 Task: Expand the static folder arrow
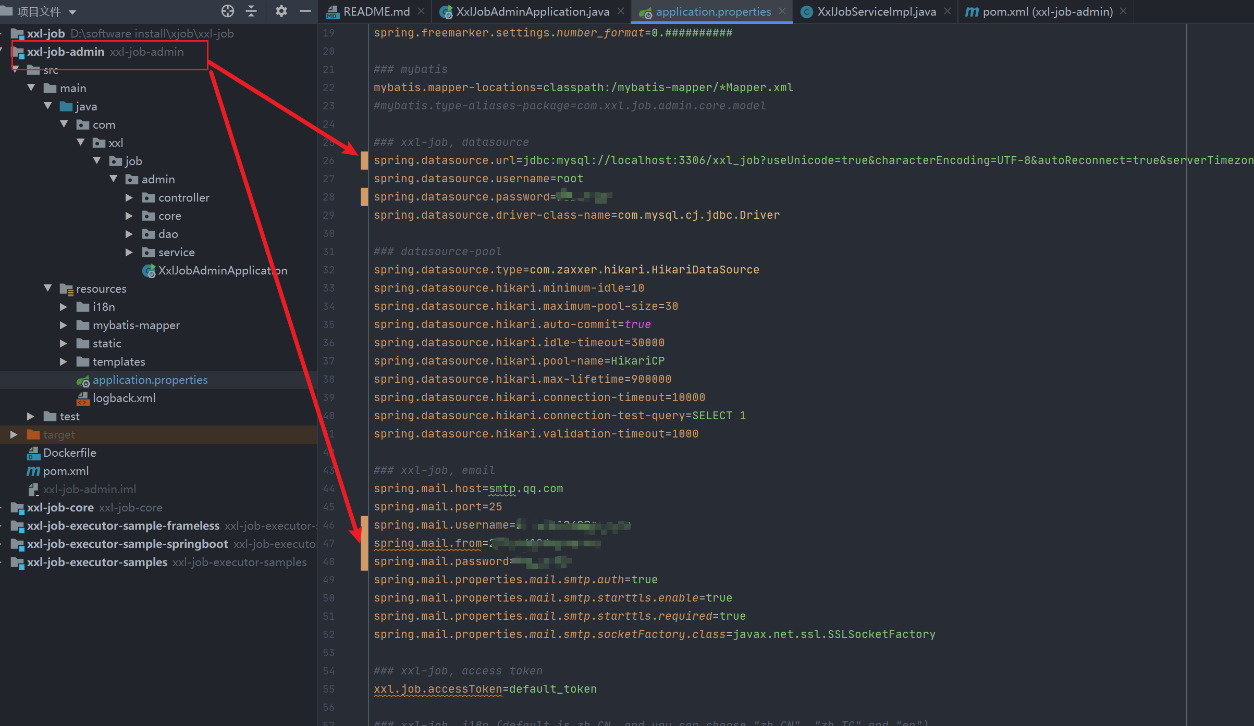pyautogui.click(x=64, y=343)
